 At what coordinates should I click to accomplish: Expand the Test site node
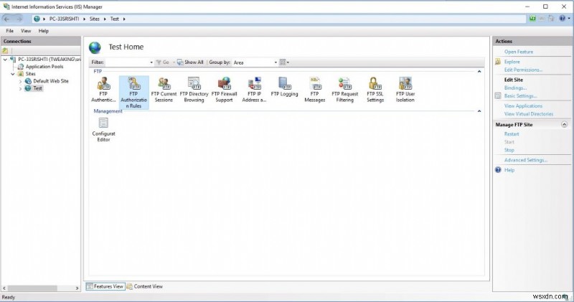21,88
